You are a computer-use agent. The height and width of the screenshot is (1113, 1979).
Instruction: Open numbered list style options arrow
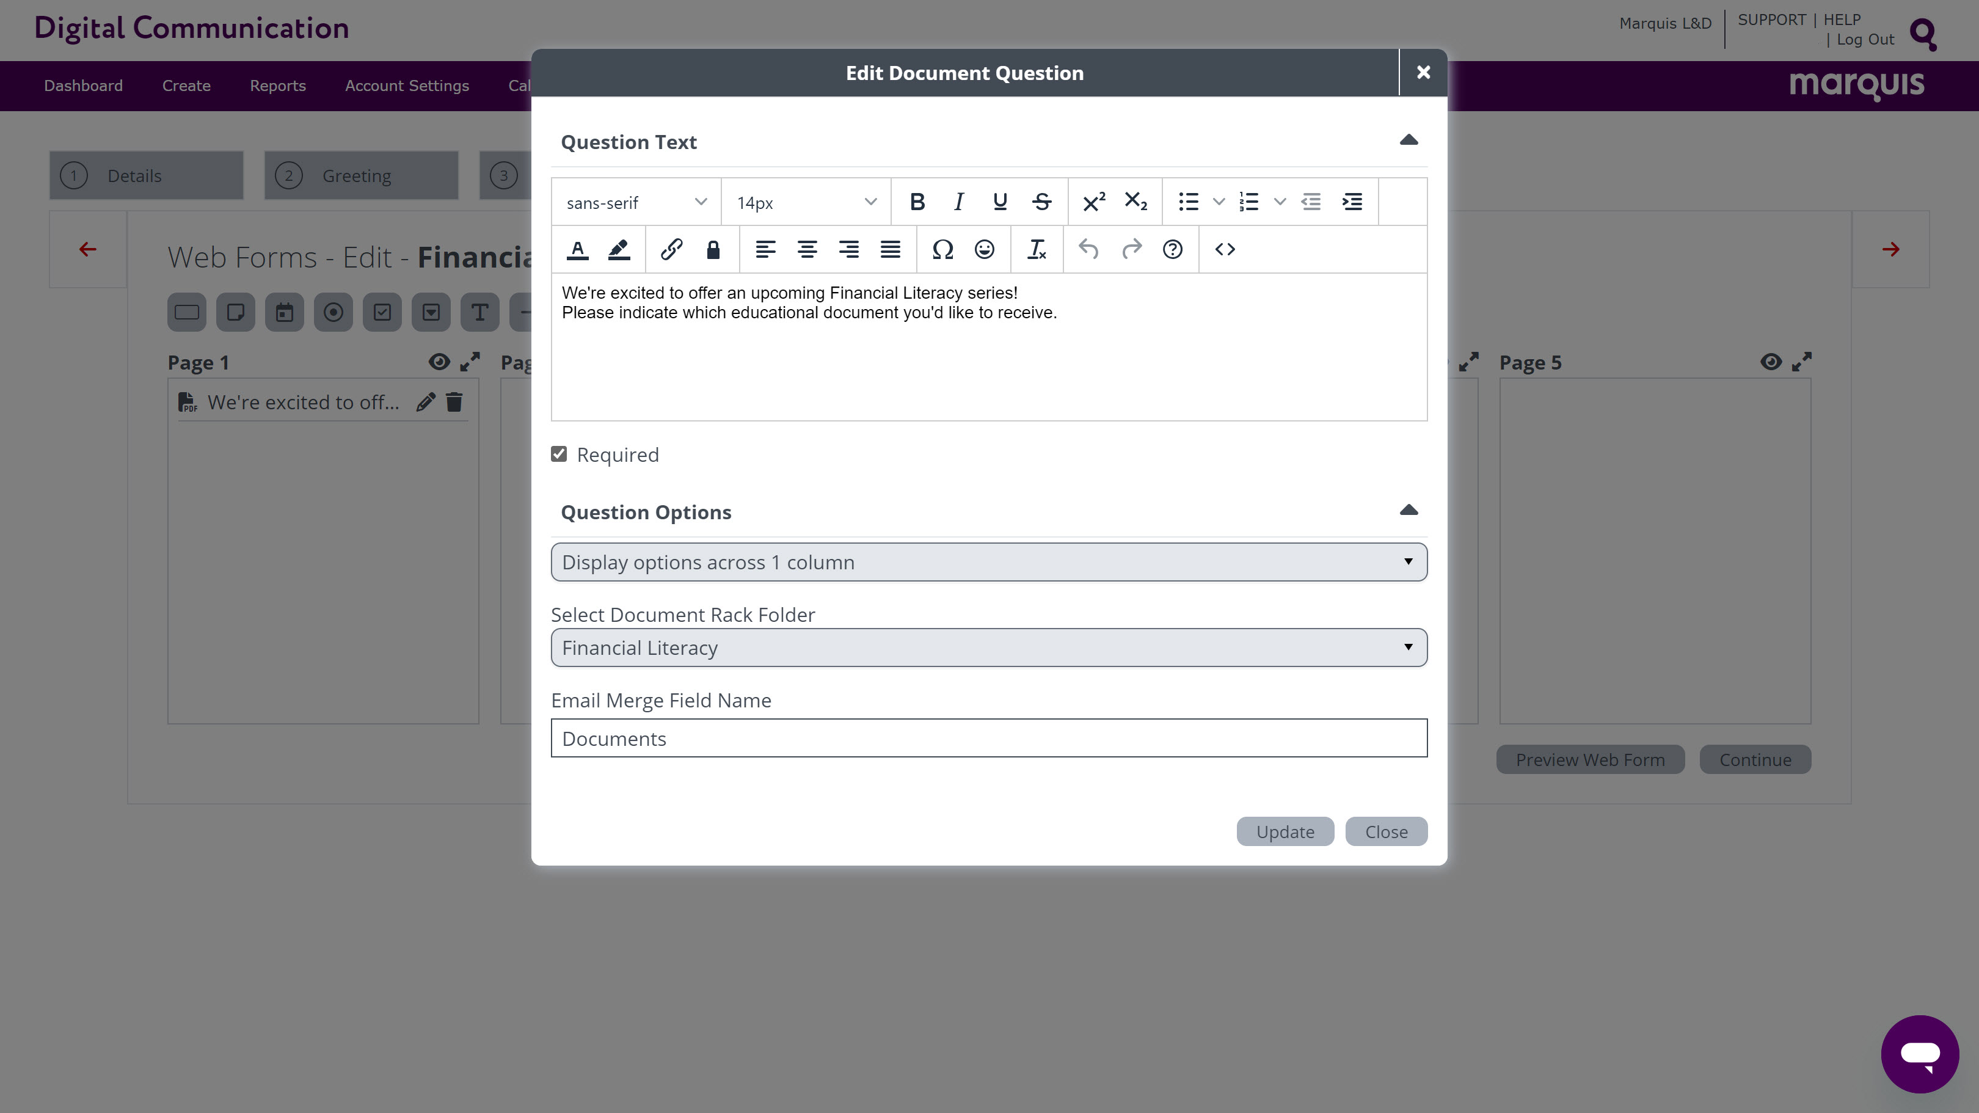pyautogui.click(x=1280, y=202)
